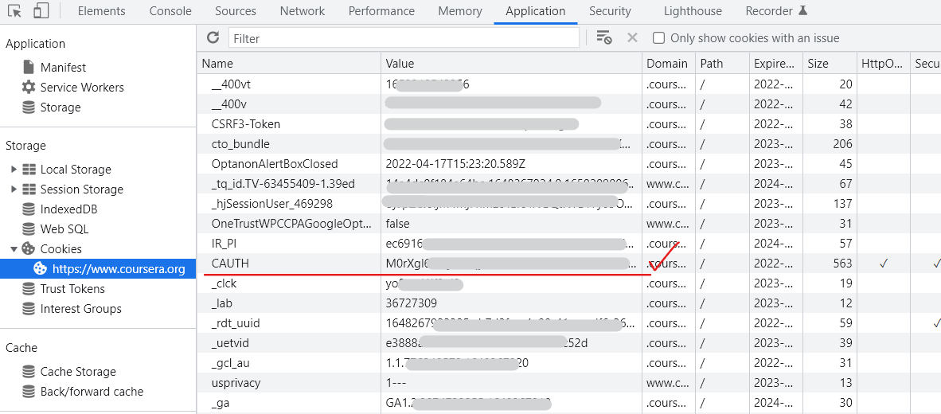This screenshot has height=414, width=941.
Task: Click the Session Storage grid icon
Action: pyautogui.click(x=28, y=189)
